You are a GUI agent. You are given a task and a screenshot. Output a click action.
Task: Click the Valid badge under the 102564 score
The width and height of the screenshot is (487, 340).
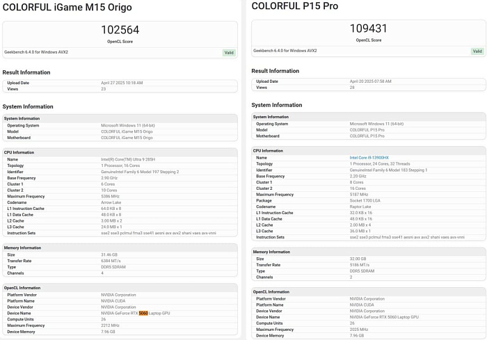point(229,53)
